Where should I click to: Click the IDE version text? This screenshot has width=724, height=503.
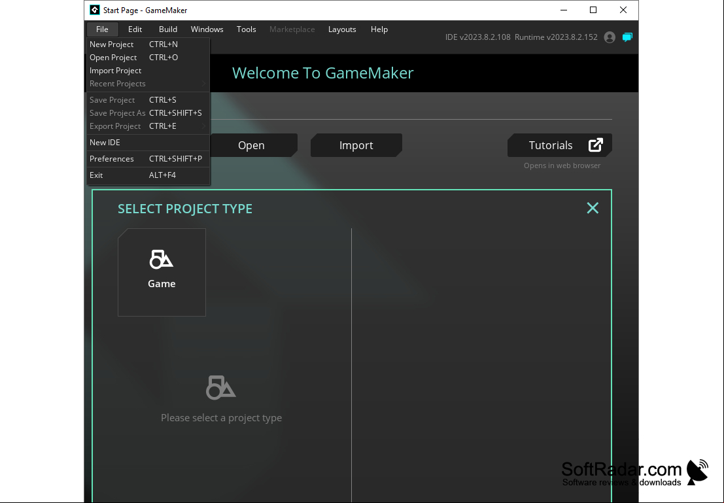coord(477,37)
